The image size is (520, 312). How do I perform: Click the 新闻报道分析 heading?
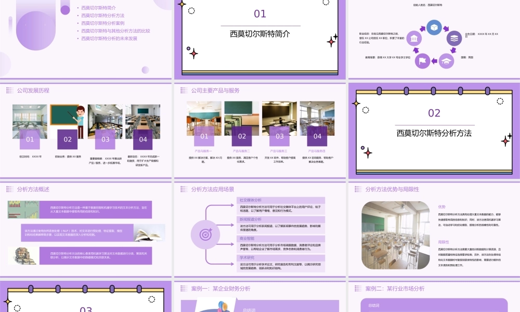pyautogui.click(x=251, y=219)
